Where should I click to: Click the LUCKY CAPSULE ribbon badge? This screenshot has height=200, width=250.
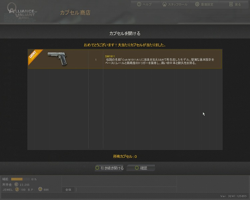(x=34, y=56)
